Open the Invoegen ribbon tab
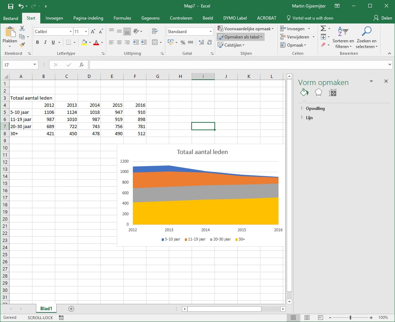The width and height of the screenshot is (395, 322). click(x=54, y=18)
